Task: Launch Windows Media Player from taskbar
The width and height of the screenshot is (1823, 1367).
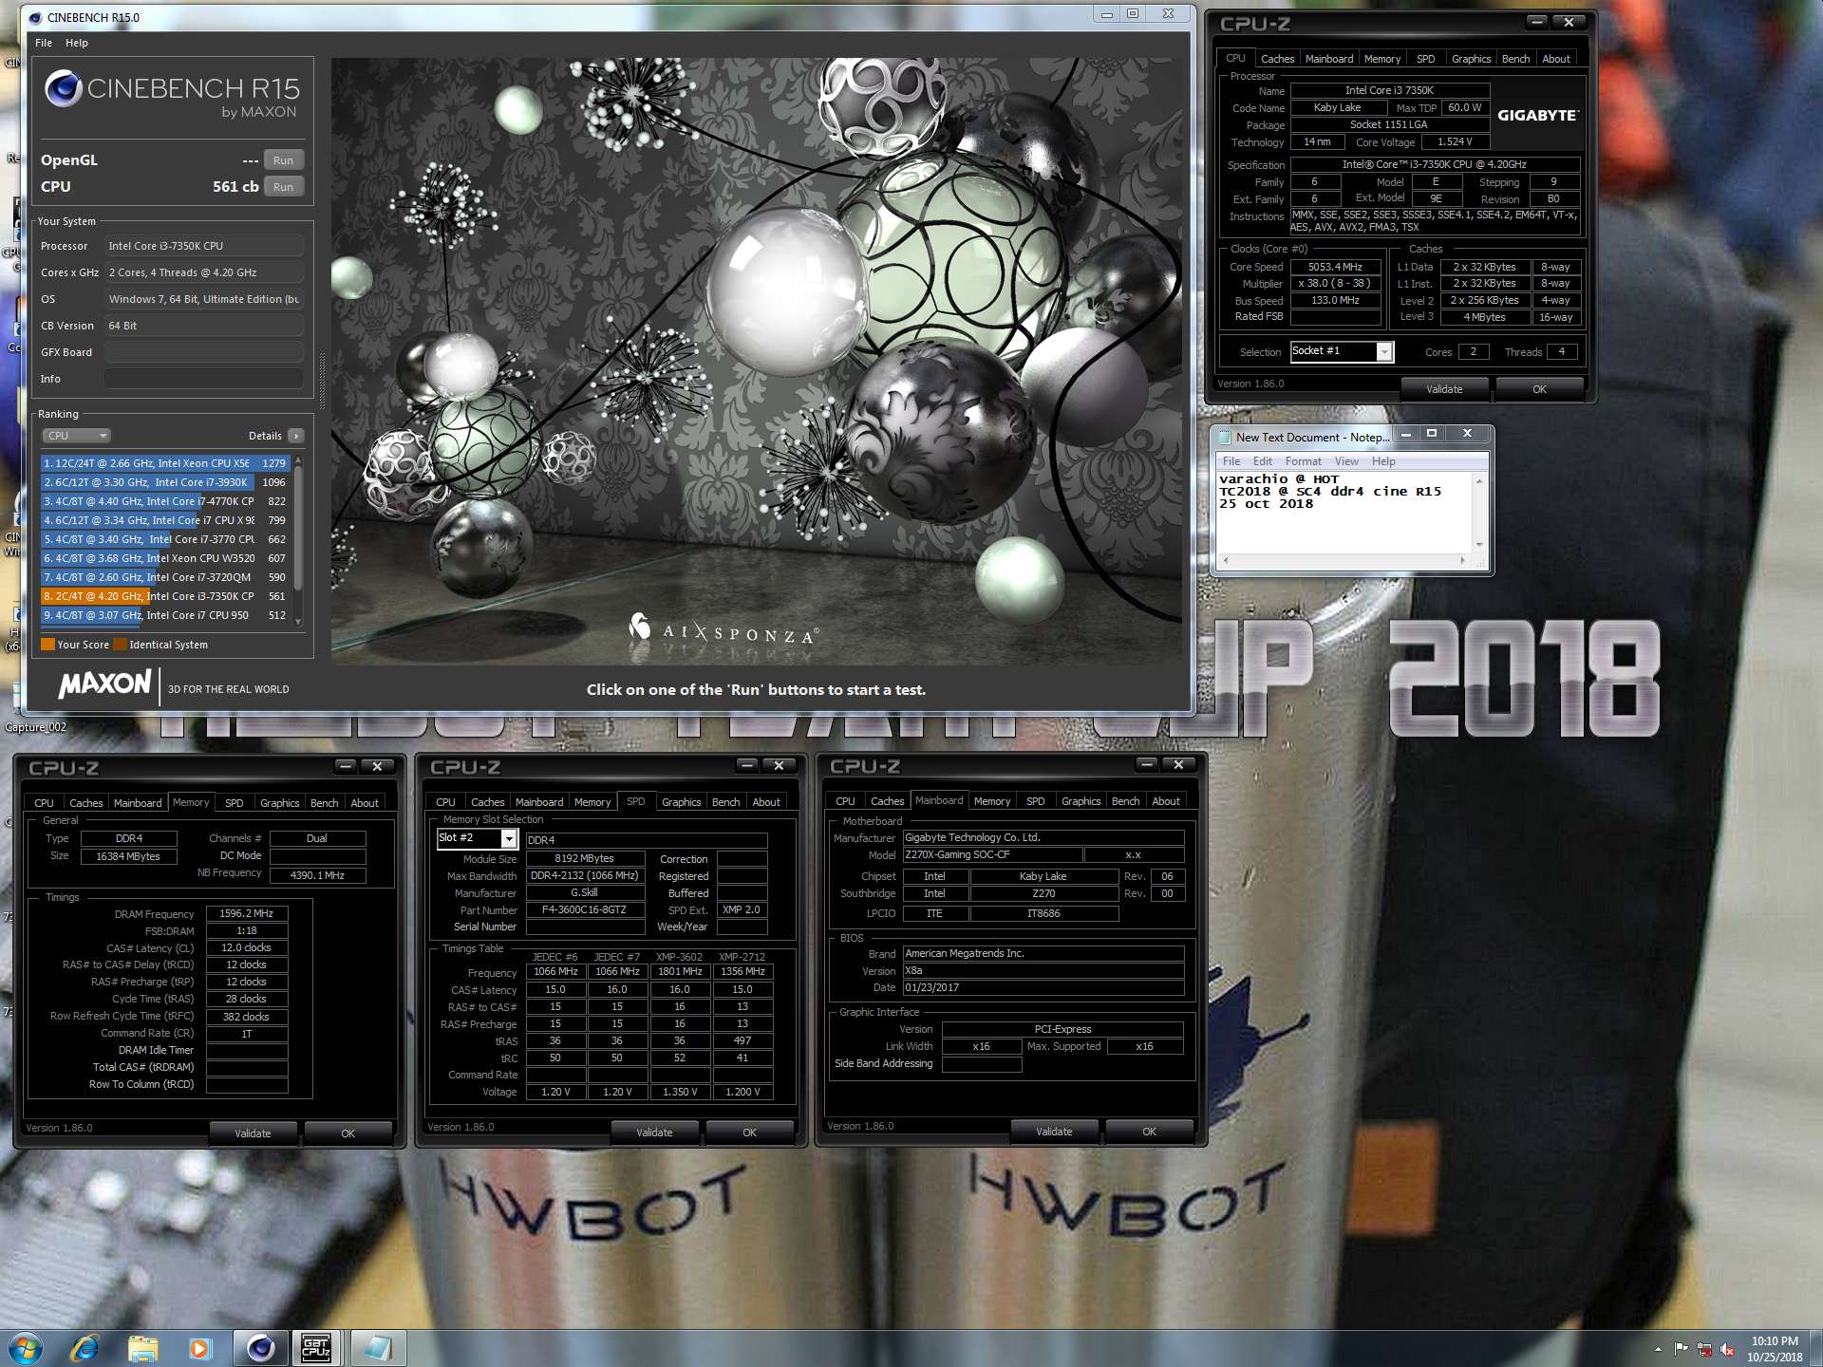Action: click(200, 1347)
